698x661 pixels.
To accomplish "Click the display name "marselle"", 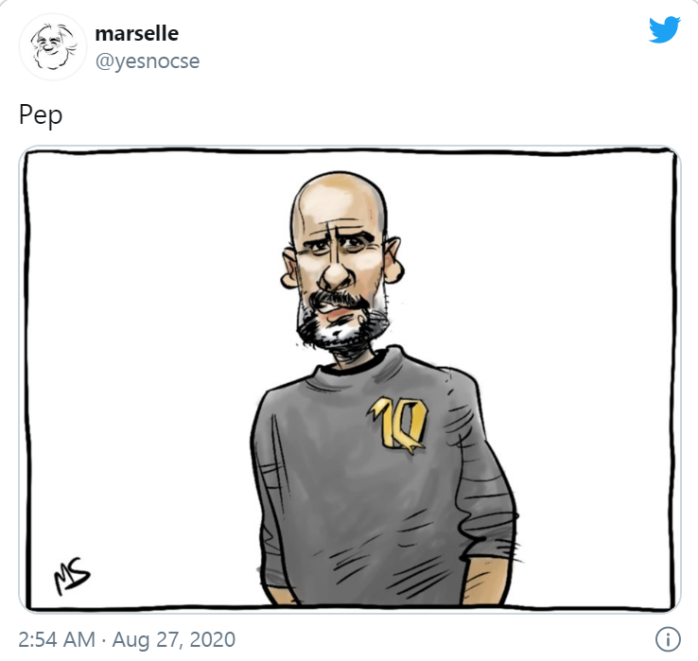I will point(136,34).
